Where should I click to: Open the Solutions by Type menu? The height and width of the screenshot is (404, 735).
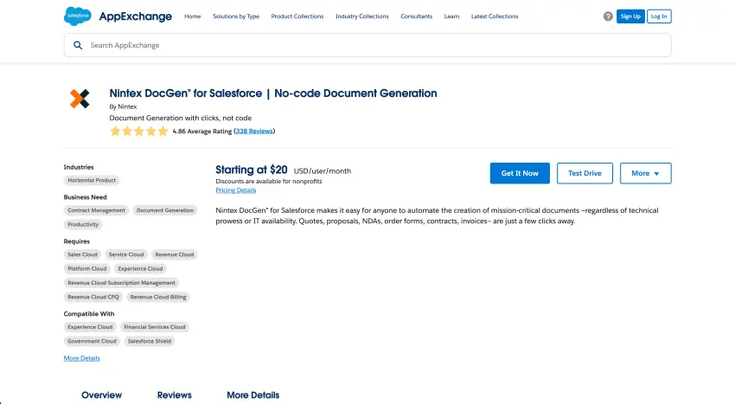coord(236,16)
